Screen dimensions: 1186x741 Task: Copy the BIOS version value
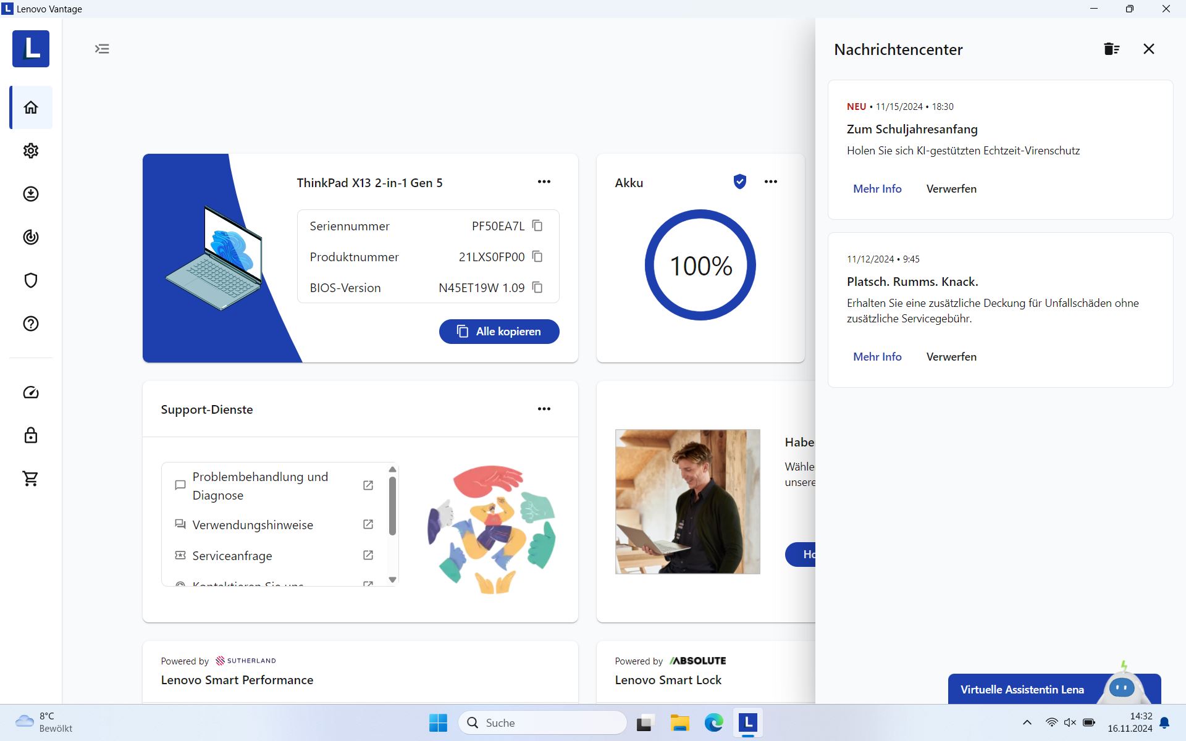(x=537, y=288)
